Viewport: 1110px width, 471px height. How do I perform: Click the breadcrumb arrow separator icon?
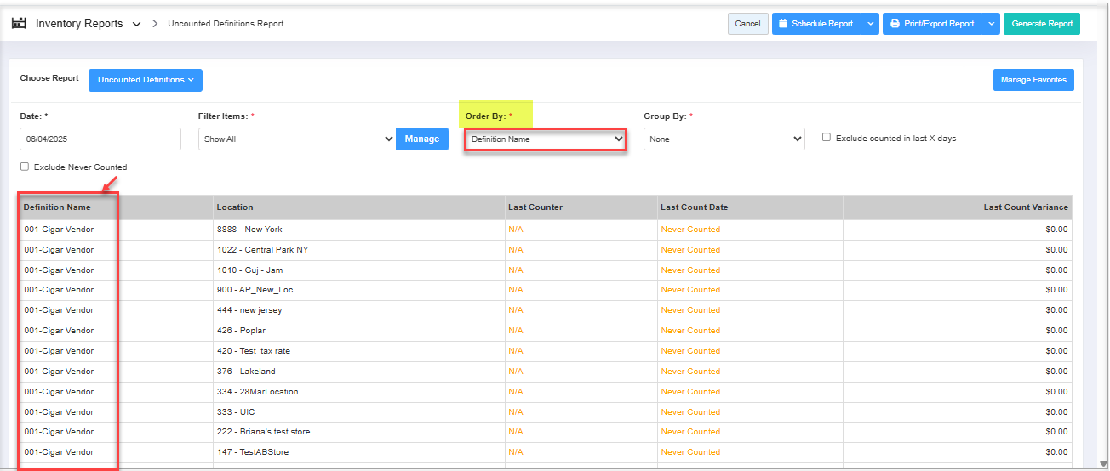pyautogui.click(x=155, y=24)
